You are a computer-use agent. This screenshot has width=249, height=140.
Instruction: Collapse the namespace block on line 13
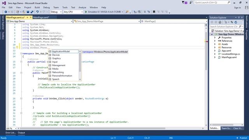tap(21, 54)
